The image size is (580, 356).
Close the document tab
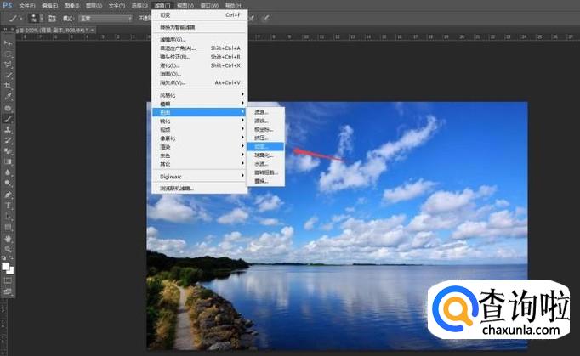pos(92,30)
